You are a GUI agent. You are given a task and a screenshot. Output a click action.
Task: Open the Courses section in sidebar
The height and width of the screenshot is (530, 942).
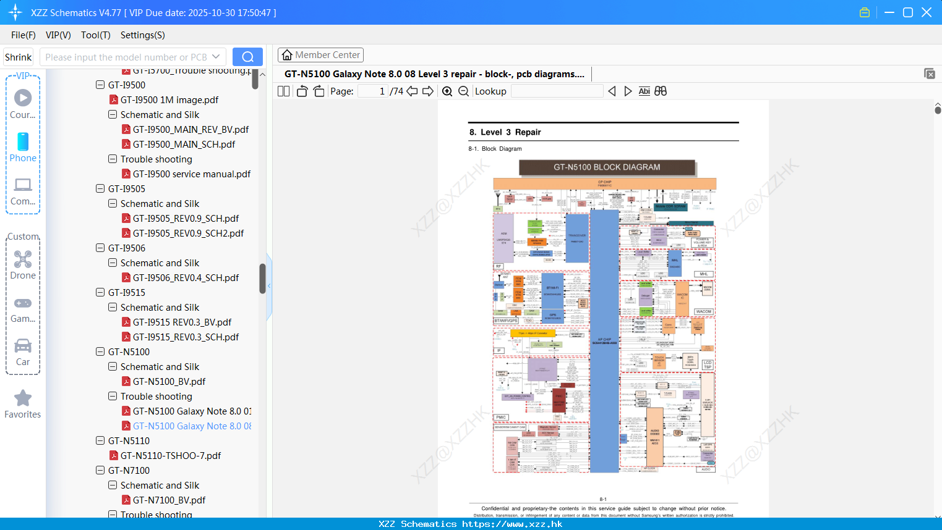(x=23, y=104)
